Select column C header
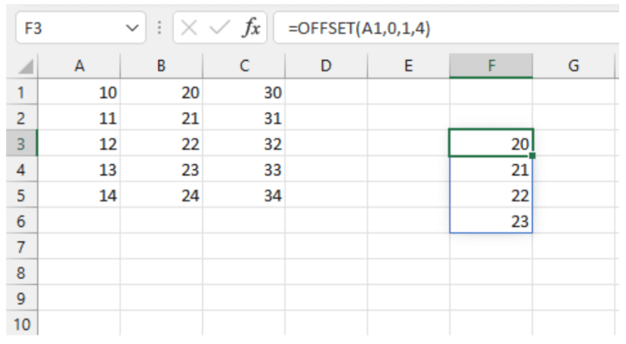The image size is (626, 344). (244, 66)
